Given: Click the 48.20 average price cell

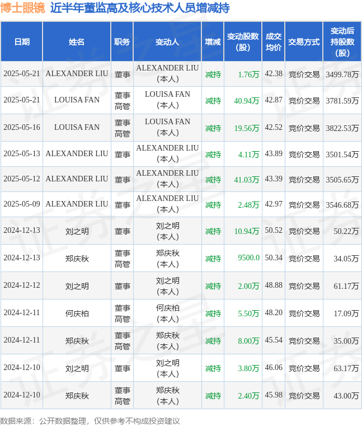Looking at the screenshot, I should click(x=274, y=313).
